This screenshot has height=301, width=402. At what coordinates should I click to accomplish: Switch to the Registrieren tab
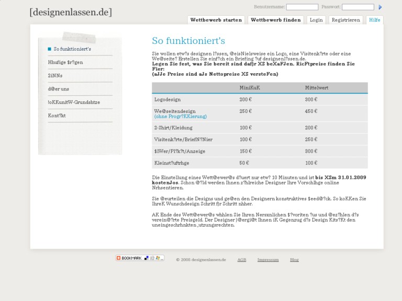[x=345, y=20]
